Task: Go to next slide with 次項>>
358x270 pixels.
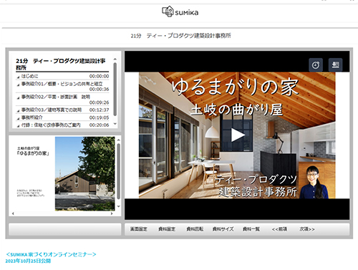Action: pyautogui.click(x=307, y=229)
